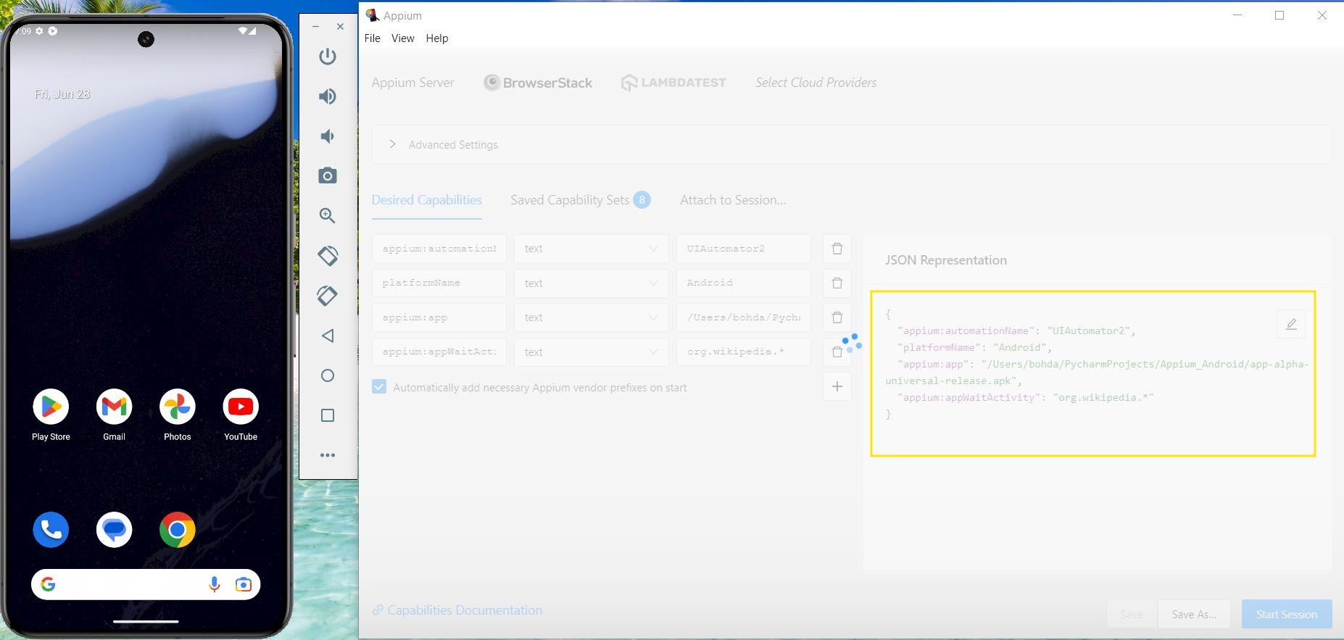Open type dropdown for appium:appWaitActivity row
Image resolution: width=1344 pixels, height=640 pixels.
tap(592, 352)
